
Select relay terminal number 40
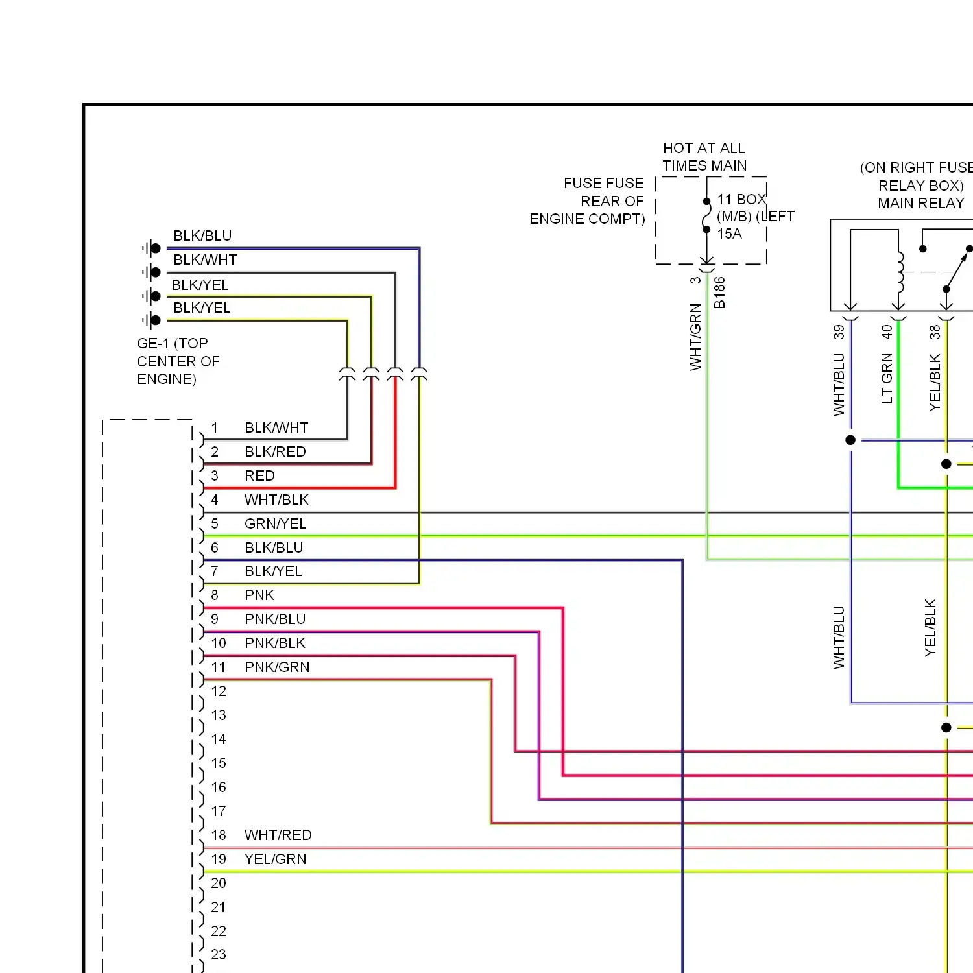[887, 332]
